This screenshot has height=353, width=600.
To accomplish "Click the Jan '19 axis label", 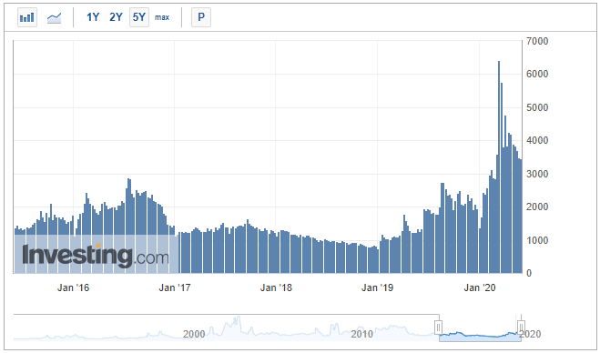I will [377, 287].
